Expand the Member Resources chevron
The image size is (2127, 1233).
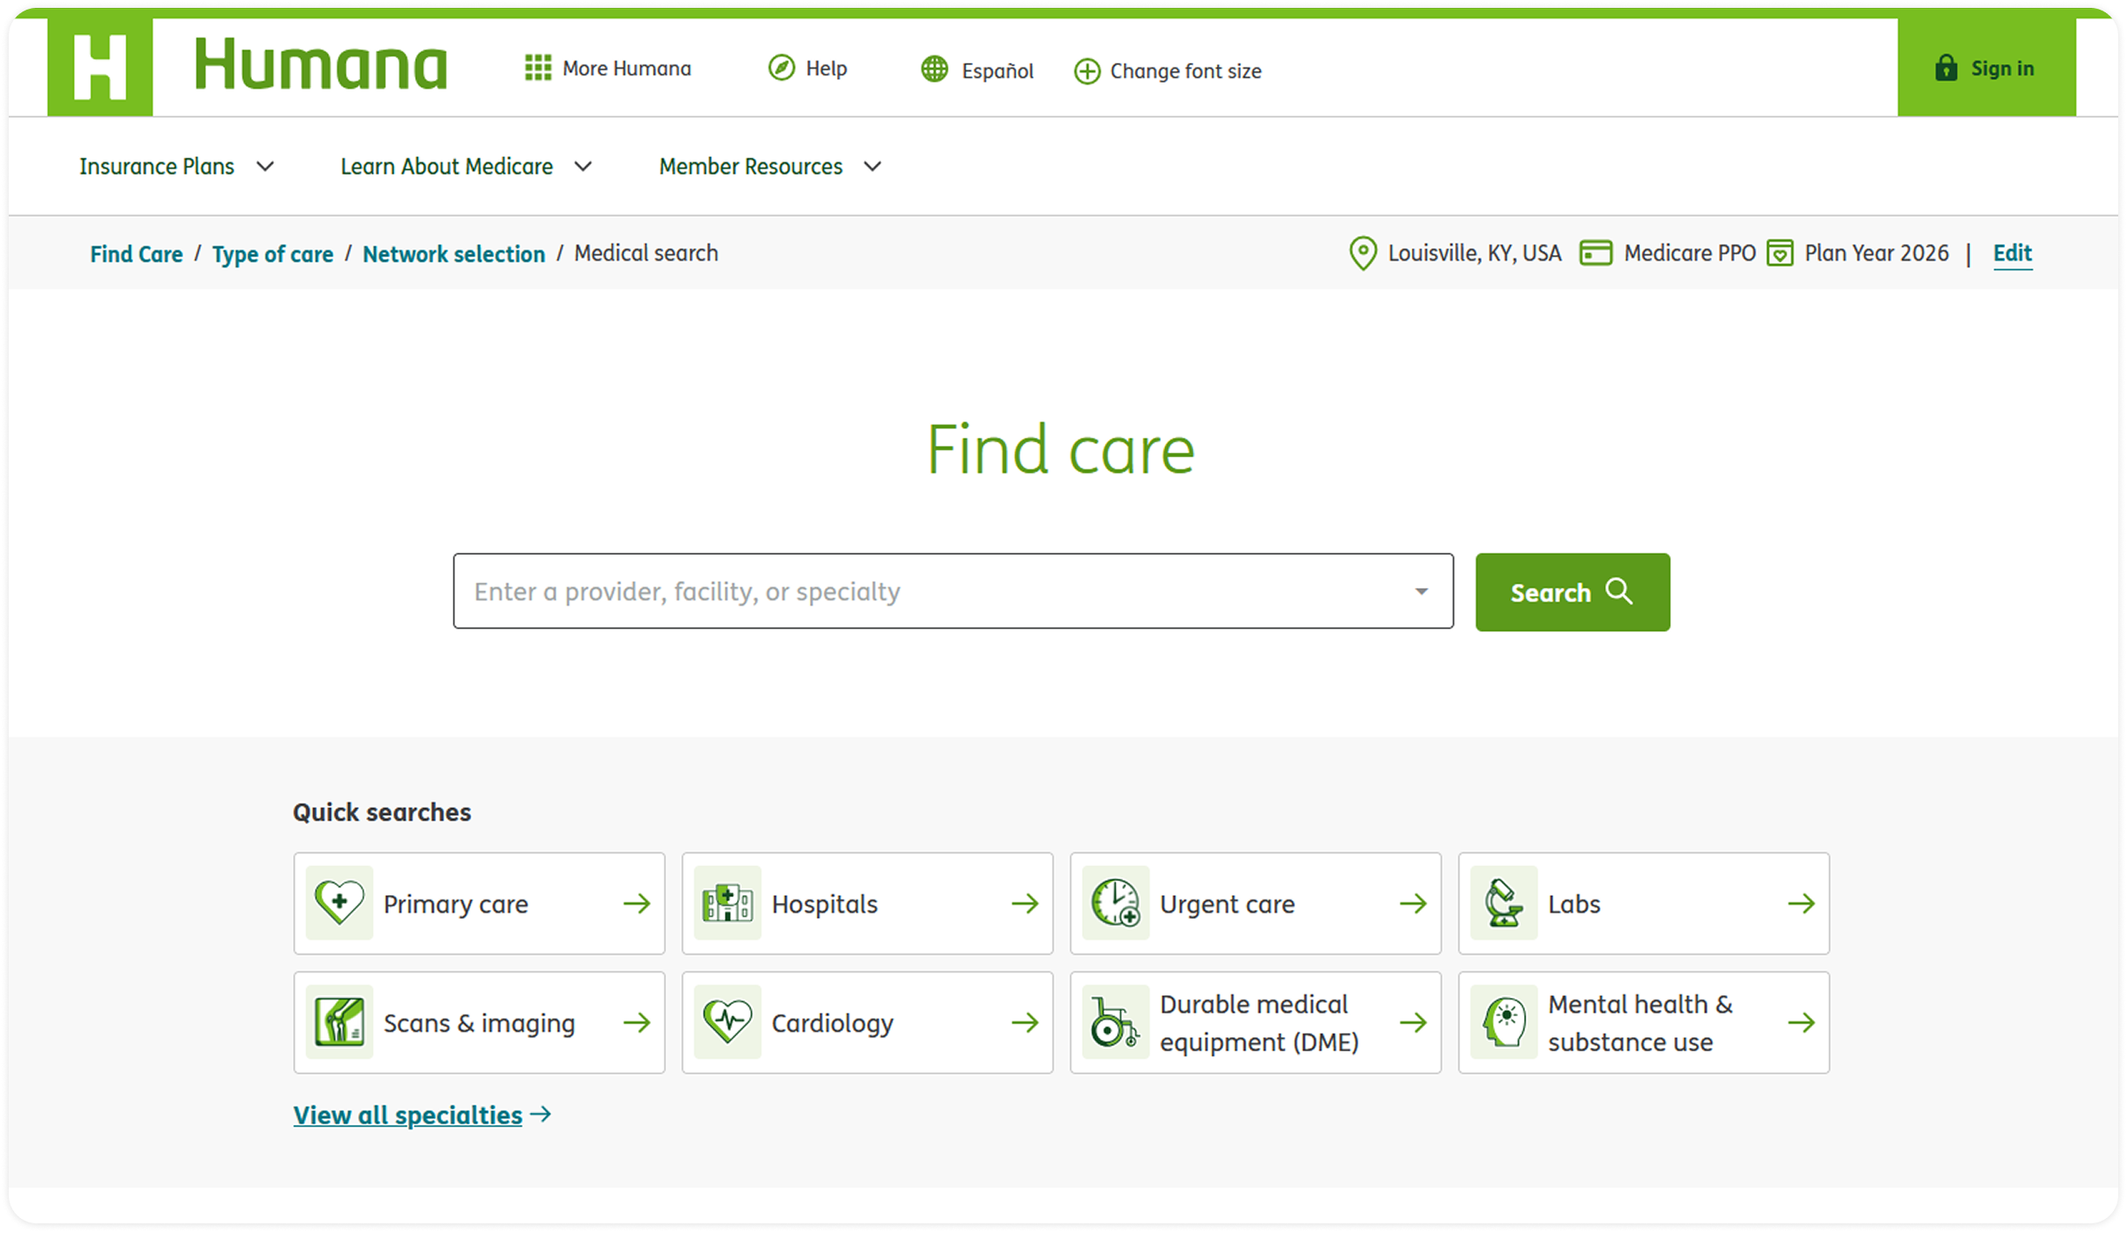tap(872, 167)
